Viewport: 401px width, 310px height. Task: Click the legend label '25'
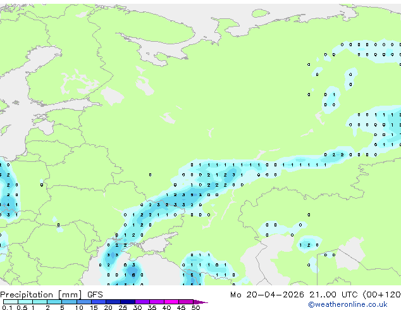click(123, 307)
